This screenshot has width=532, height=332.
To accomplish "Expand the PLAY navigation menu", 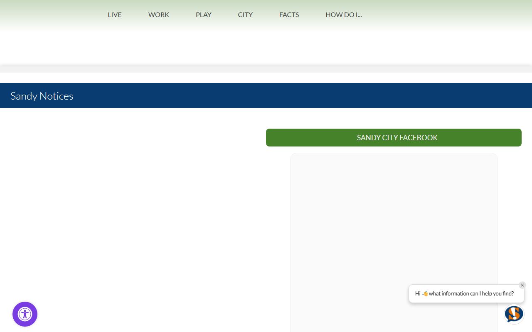I will pyautogui.click(x=204, y=15).
